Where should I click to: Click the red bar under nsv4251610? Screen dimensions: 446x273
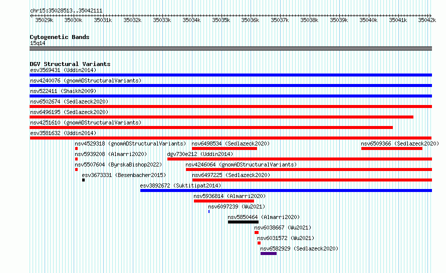[x=211, y=127]
